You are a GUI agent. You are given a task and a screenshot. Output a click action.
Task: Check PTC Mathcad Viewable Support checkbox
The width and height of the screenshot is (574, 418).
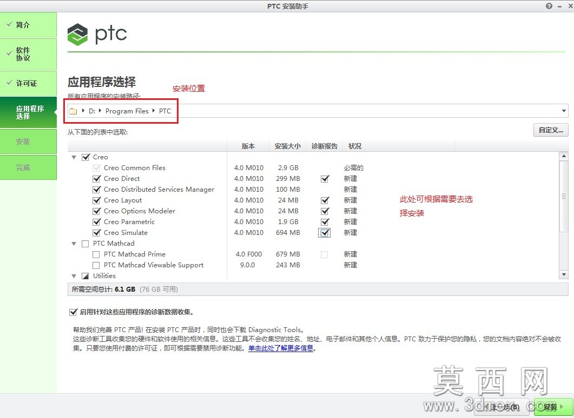(x=96, y=265)
